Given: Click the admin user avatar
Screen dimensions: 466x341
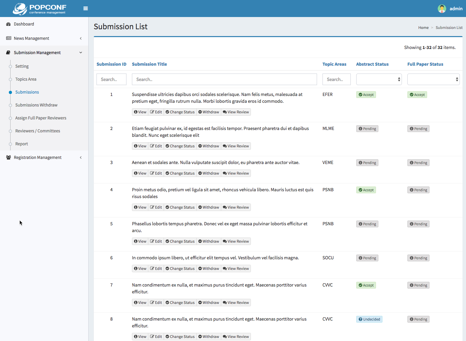Looking at the screenshot, I should click(442, 9).
